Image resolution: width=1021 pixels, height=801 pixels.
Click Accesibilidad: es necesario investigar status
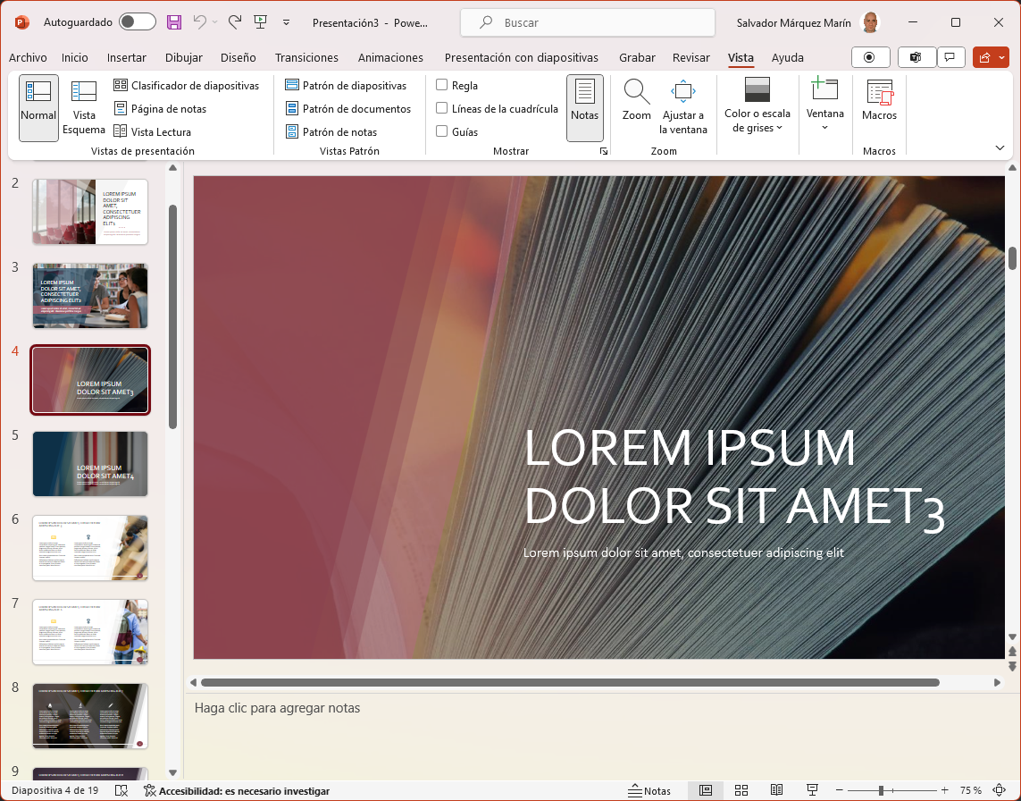(x=237, y=790)
